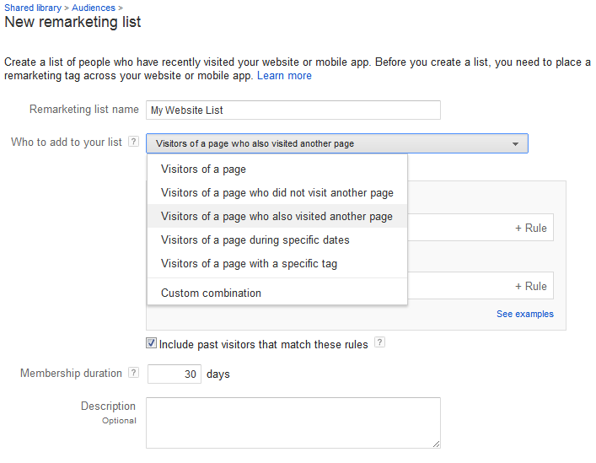Add the upper + Rule button
596x463 pixels.
coord(531,228)
